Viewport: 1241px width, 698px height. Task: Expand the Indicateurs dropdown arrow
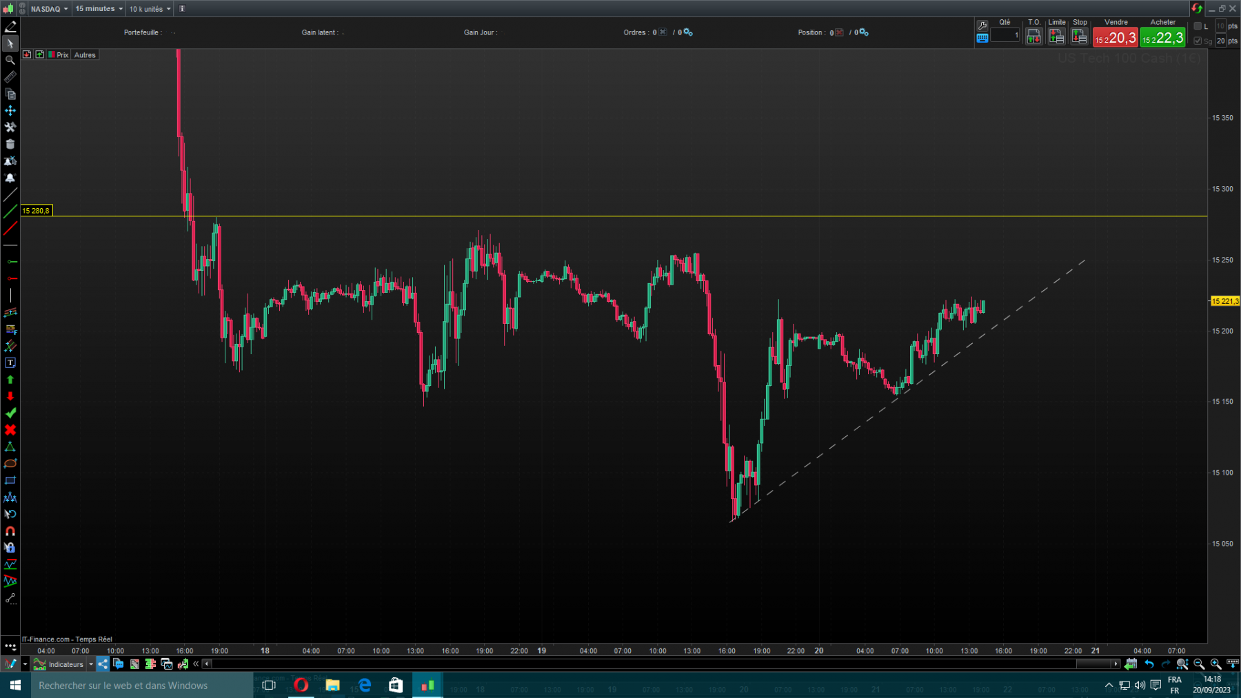[x=91, y=664]
